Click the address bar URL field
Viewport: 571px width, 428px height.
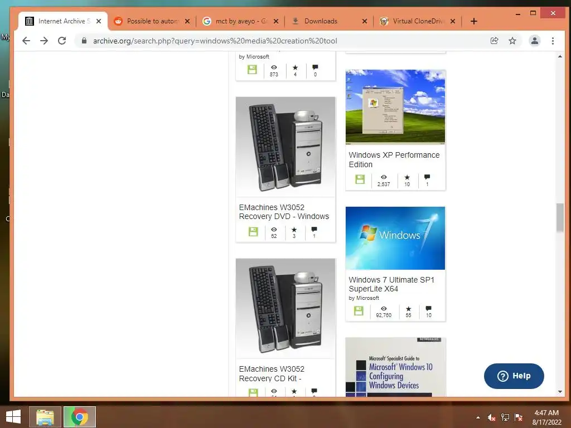pyautogui.click(x=284, y=41)
